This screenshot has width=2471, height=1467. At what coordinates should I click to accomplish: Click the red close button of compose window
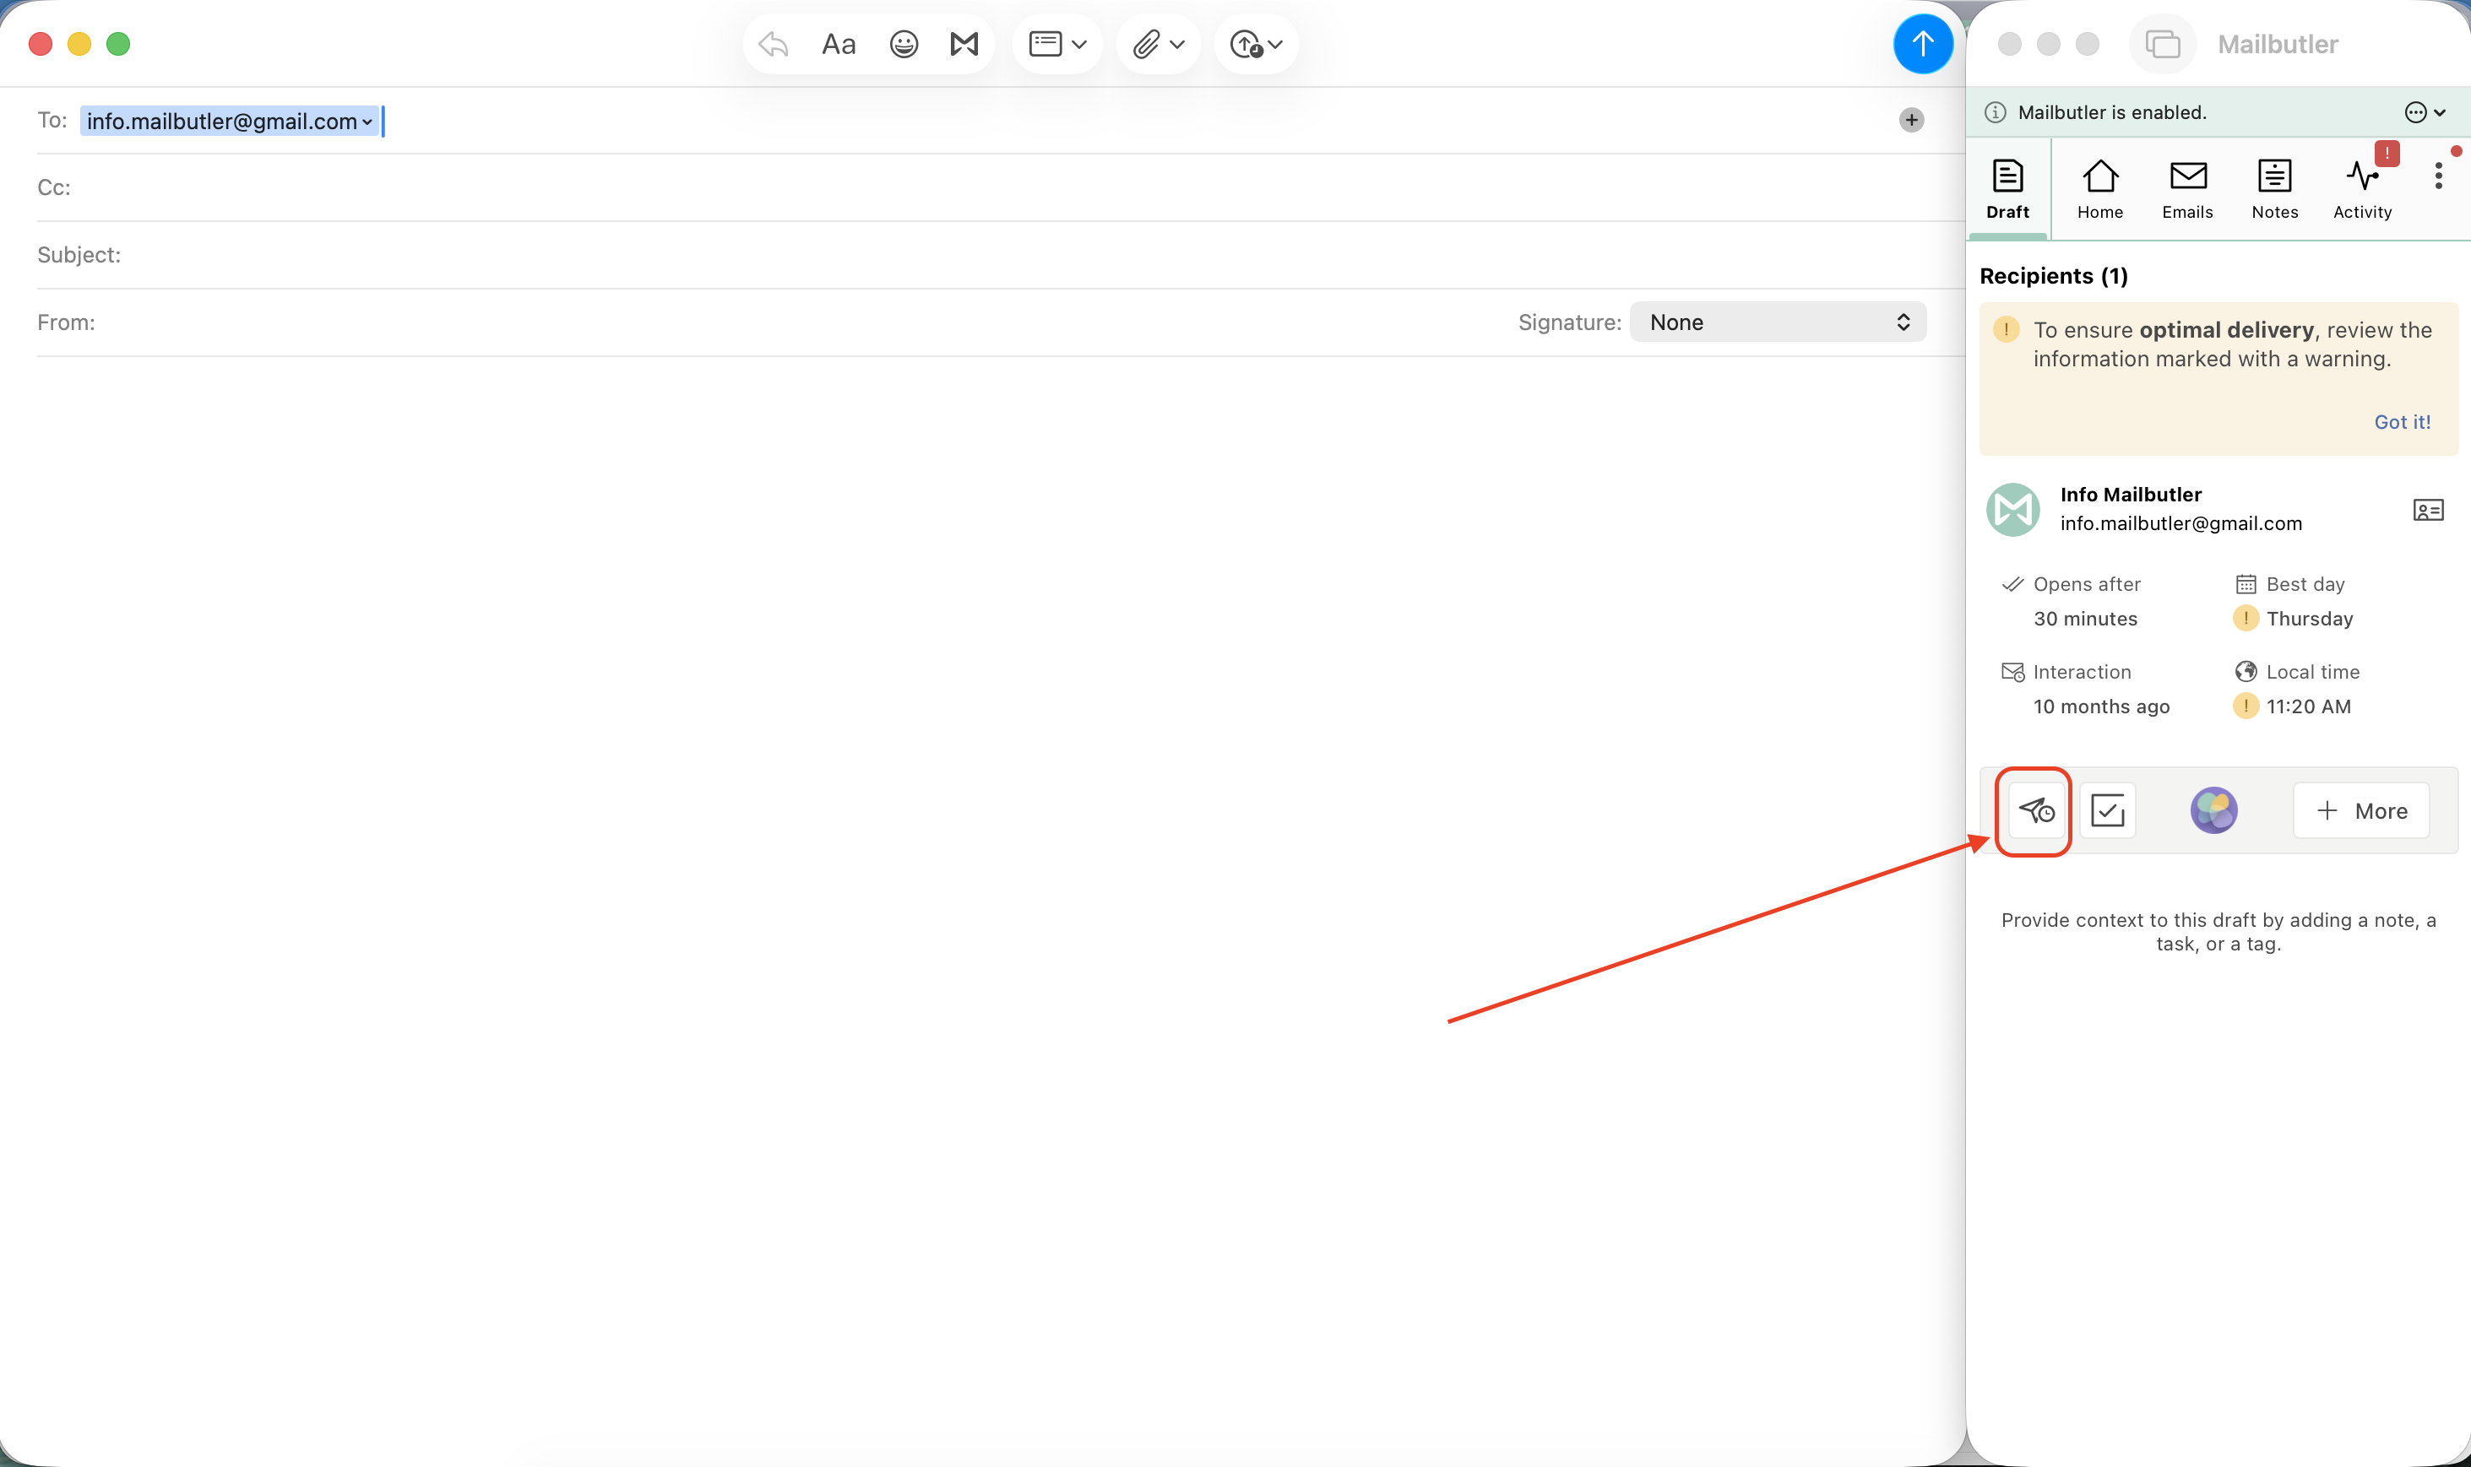tap(41, 44)
